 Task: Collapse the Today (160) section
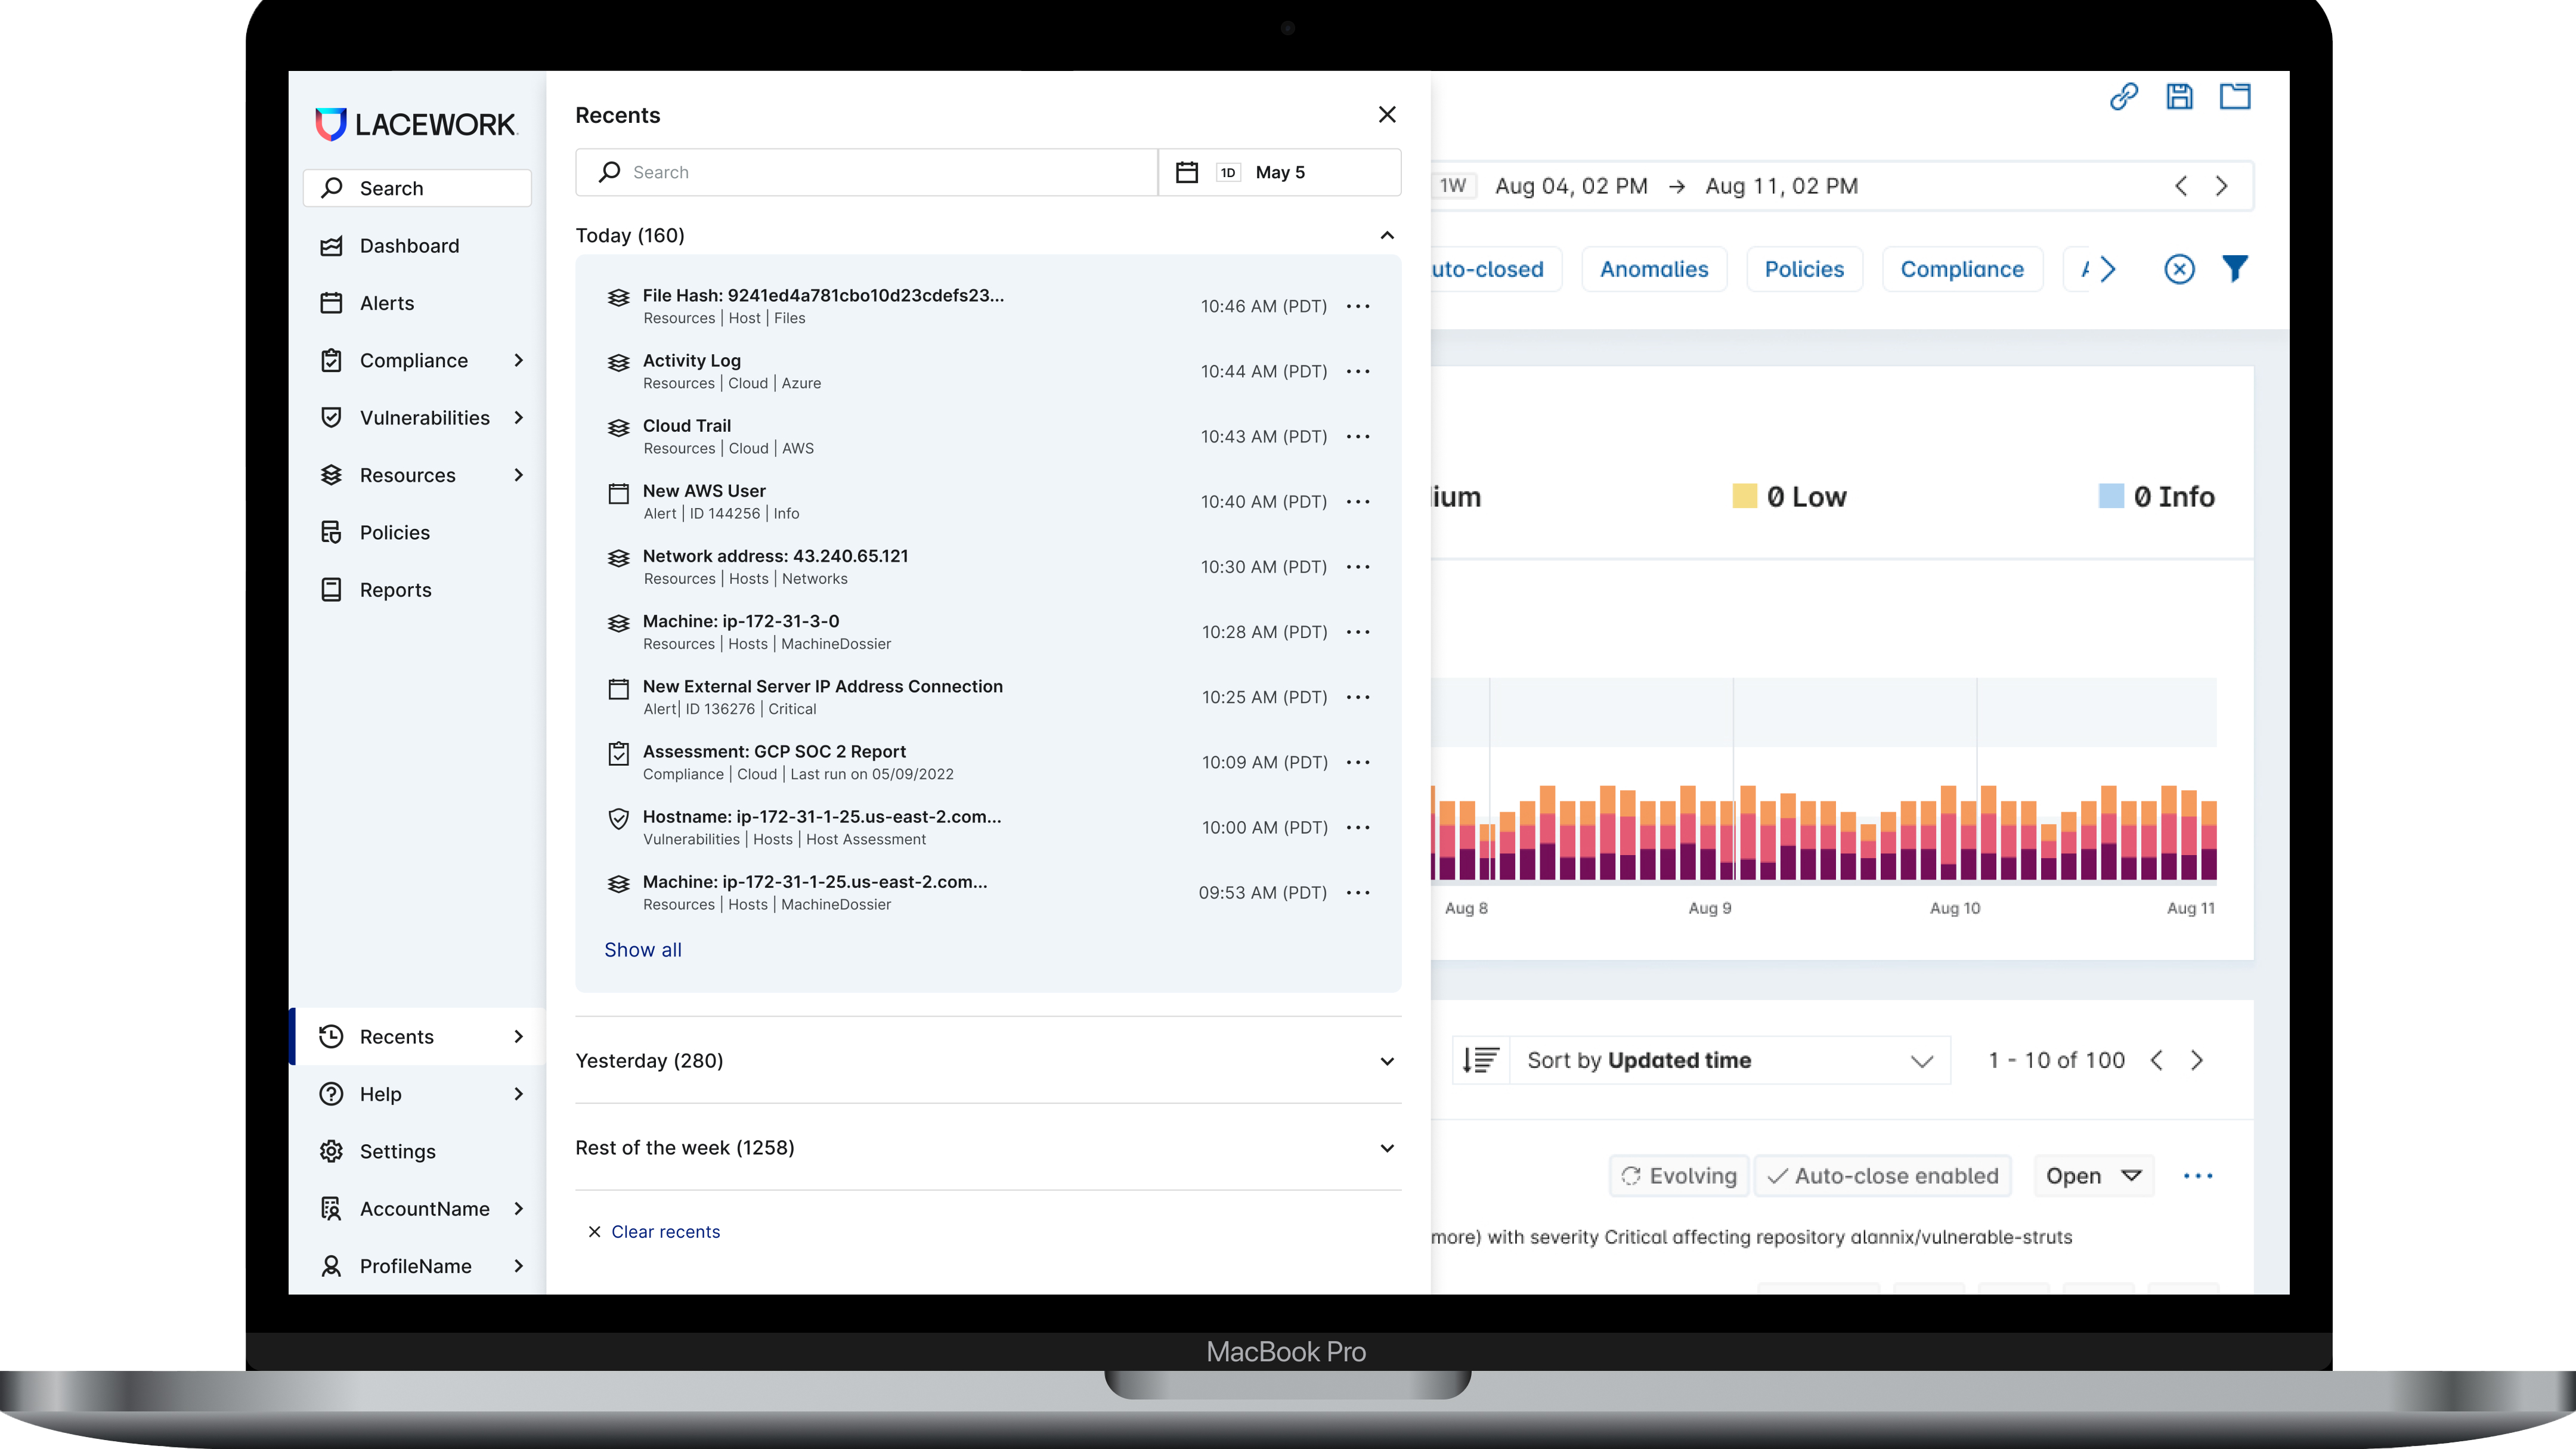pos(1387,235)
